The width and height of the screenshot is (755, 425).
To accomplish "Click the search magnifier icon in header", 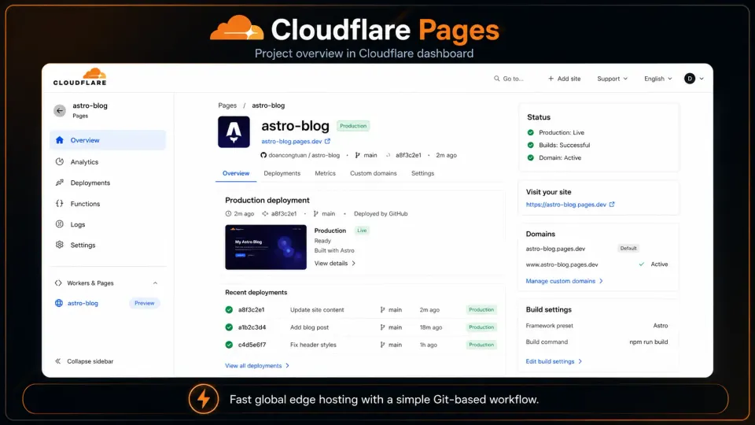I will coord(496,79).
